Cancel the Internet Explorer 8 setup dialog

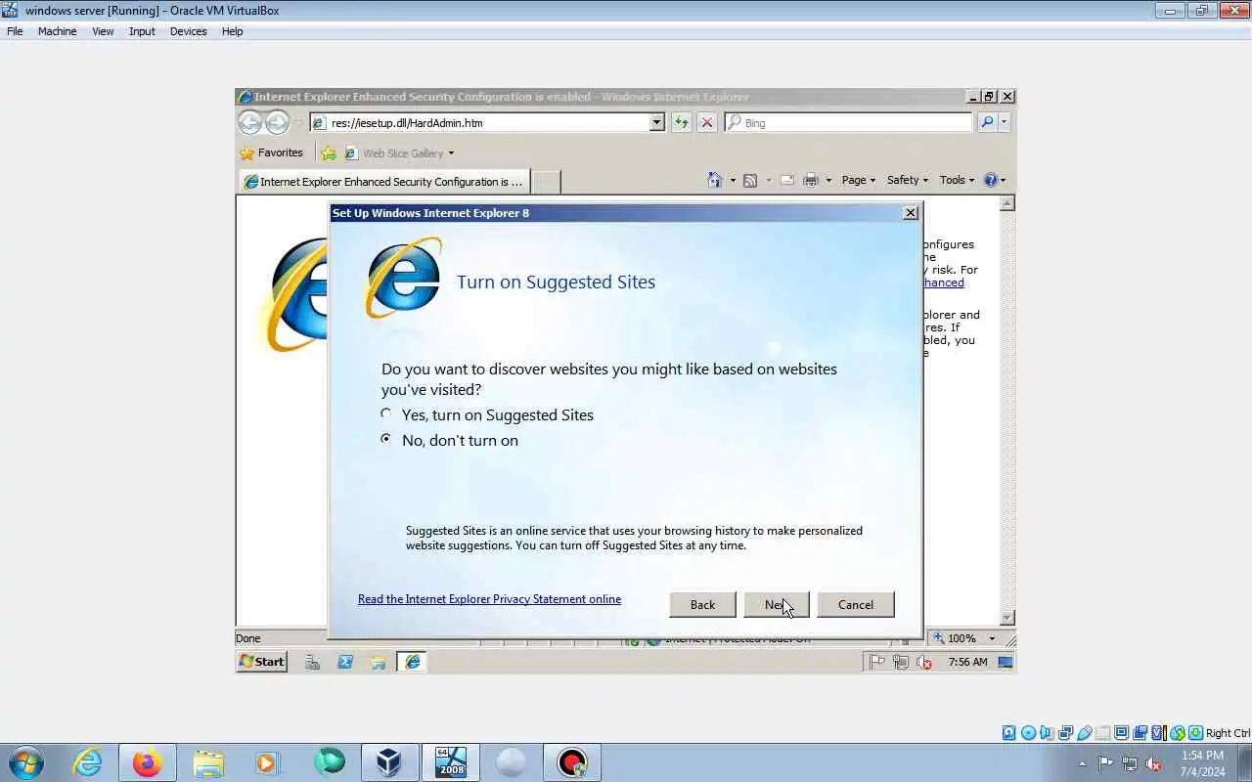tap(856, 604)
